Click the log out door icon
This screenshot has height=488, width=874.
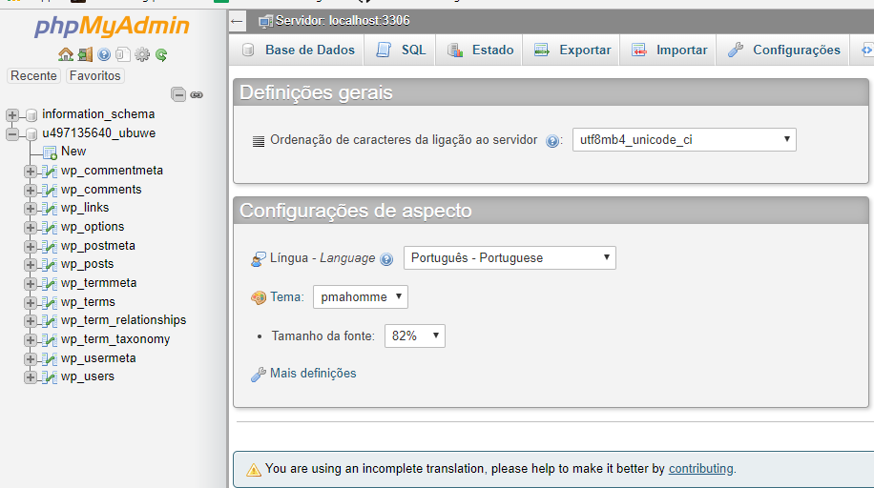pos(85,54)
